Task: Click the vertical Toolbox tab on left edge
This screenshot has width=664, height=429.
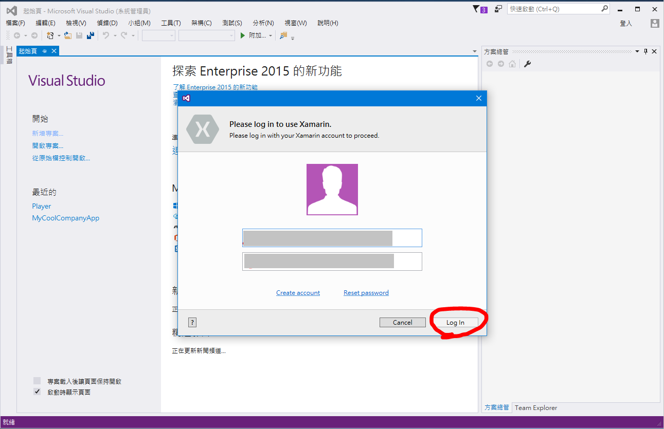Action: (9, 55)
